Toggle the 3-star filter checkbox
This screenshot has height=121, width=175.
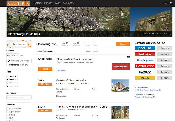point(7,79)
